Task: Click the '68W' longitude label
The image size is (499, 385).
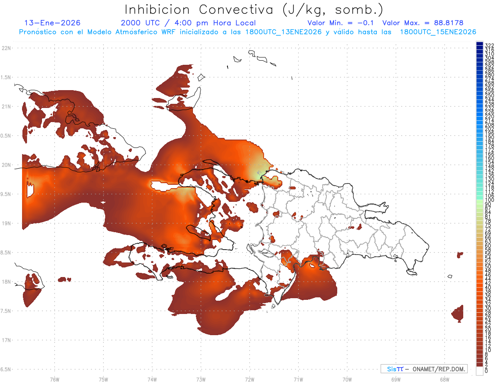Action: (445, 380)
